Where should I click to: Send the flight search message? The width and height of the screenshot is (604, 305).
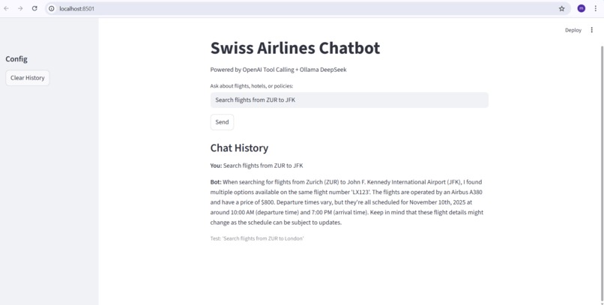[x=222, y=122]
